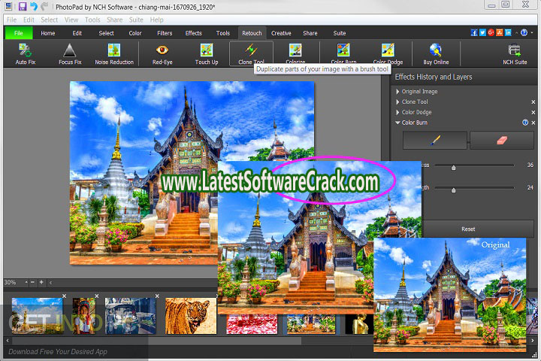The image size is (541, 361).
Task: Open the Noise Reduction tool
Action: (x=114, y=53)
